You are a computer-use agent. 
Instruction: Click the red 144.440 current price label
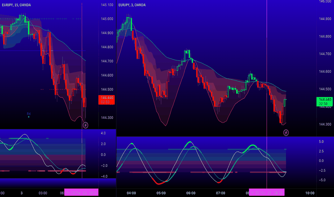coord(106,100)
